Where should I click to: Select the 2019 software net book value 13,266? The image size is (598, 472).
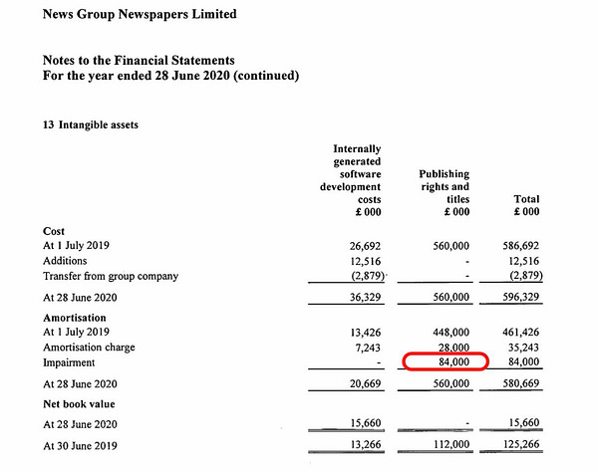365,445
